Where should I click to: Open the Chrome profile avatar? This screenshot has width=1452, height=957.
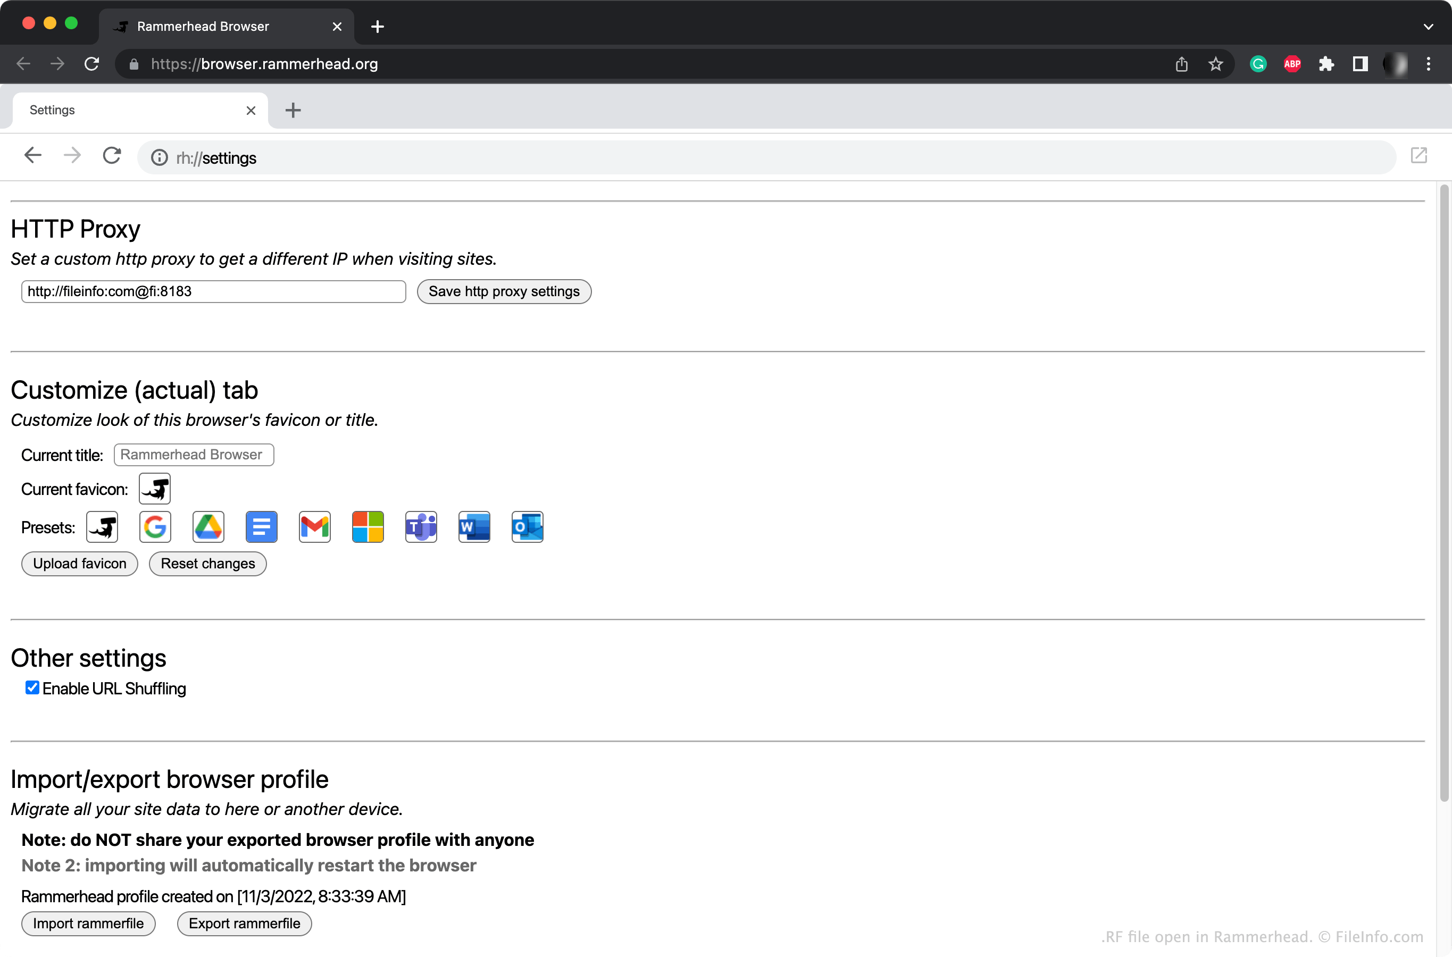1395,64
